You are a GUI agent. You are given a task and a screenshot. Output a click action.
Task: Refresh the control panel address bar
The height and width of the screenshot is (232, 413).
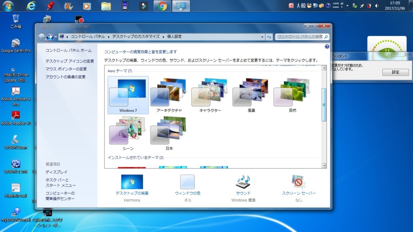click(x=269, y=37)
